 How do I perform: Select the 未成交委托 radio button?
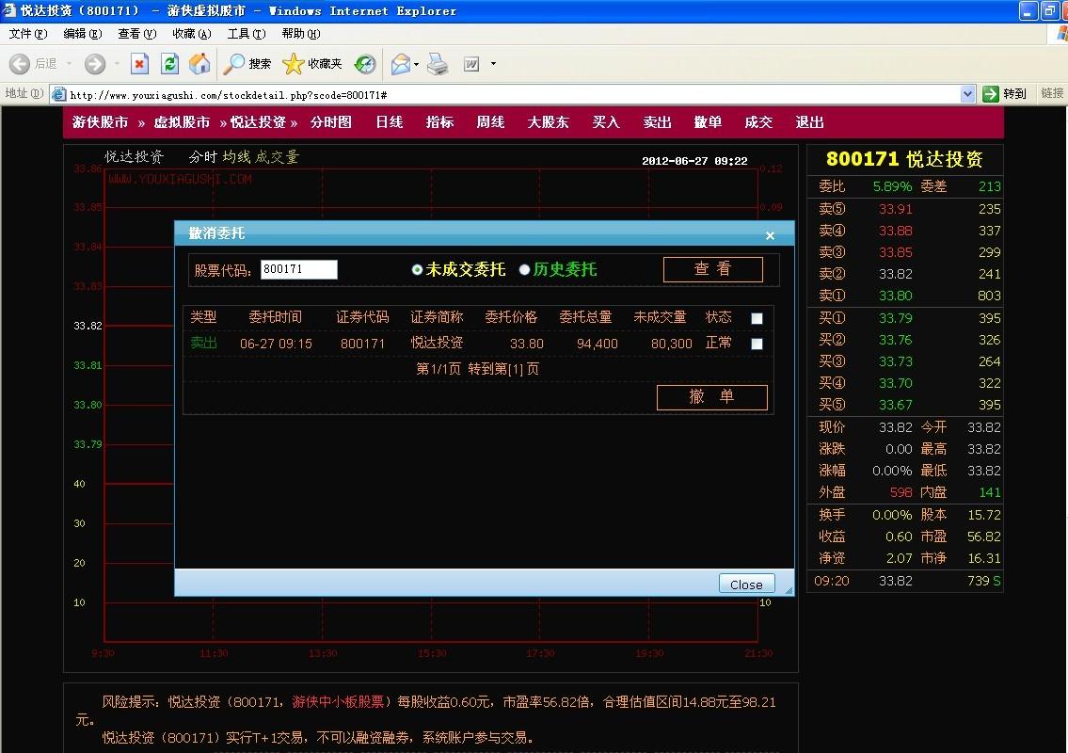418,270
